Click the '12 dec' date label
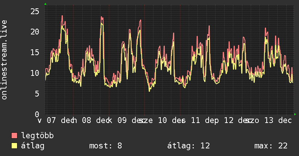Viewport: 299px width, 156px height. click(237, 120)
